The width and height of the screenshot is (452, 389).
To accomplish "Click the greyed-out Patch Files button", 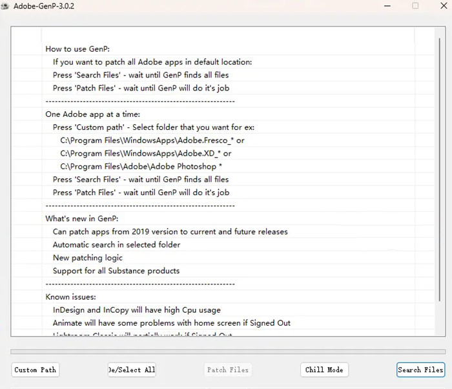I will click(228, 370).
